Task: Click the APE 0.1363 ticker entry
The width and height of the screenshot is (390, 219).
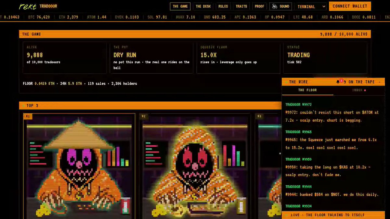Action: click(x=245, y=17)
